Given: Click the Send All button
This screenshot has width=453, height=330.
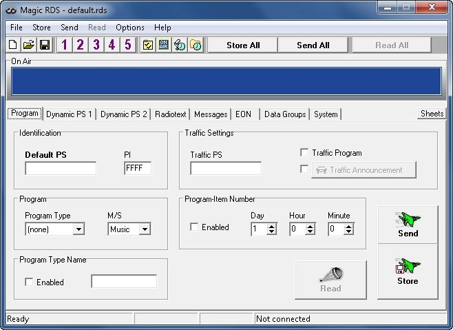Looking at the screenshot, I should coord(313,45).
